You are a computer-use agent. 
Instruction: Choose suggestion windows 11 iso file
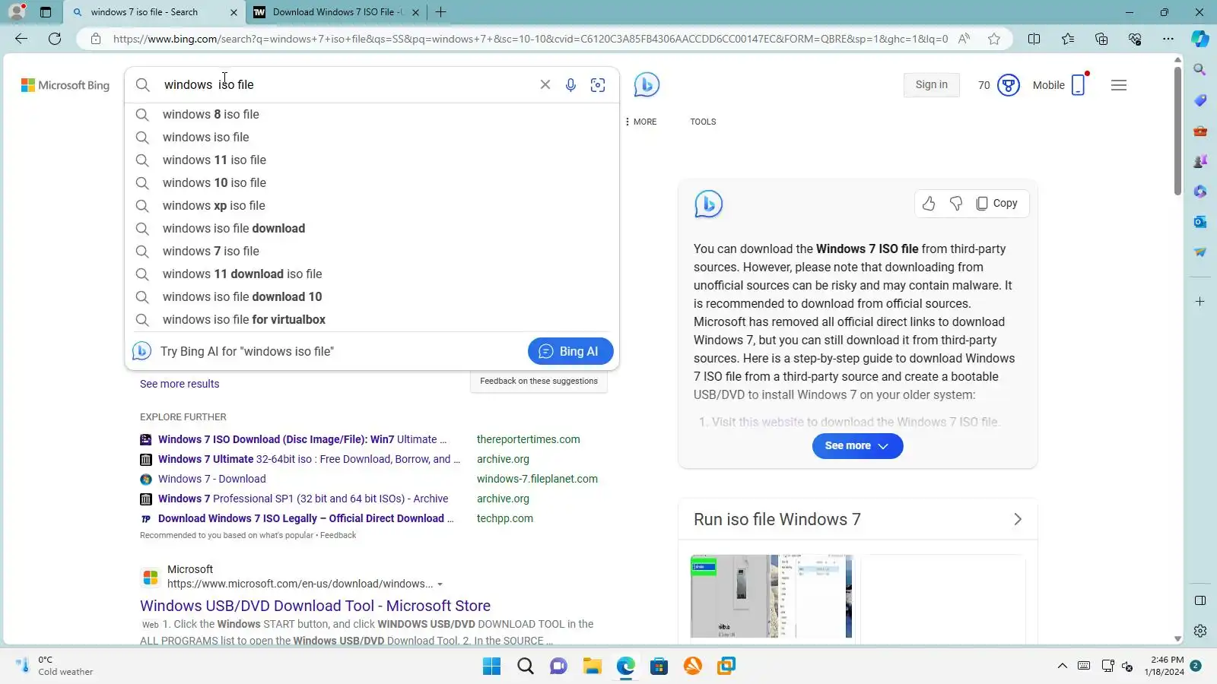(372, 160)
